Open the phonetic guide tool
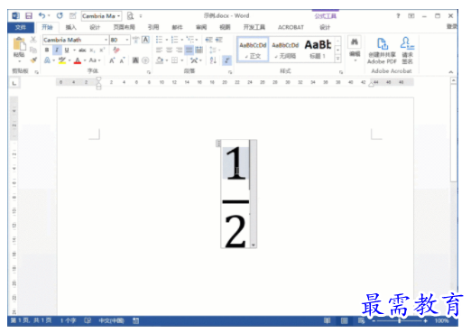This screenshot has height=333, width=471. coord(135,40)
